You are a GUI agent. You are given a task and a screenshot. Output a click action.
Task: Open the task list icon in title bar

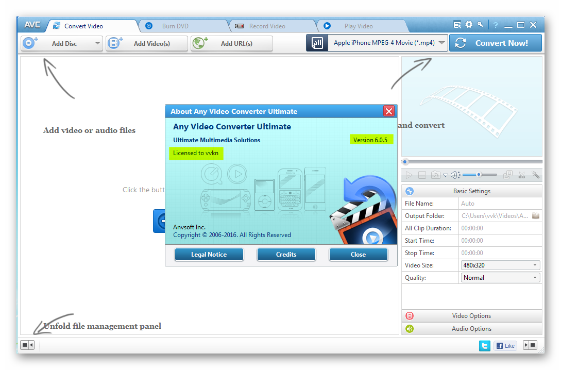457,25
